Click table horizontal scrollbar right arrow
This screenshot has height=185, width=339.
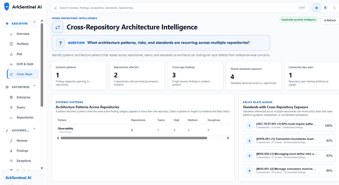[228, 138]
